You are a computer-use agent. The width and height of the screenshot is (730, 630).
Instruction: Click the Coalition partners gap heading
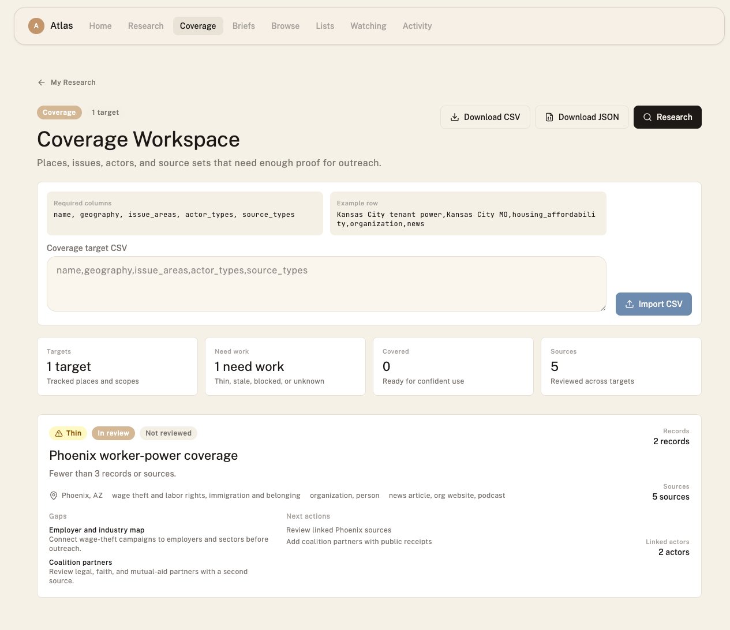(81, 562)
